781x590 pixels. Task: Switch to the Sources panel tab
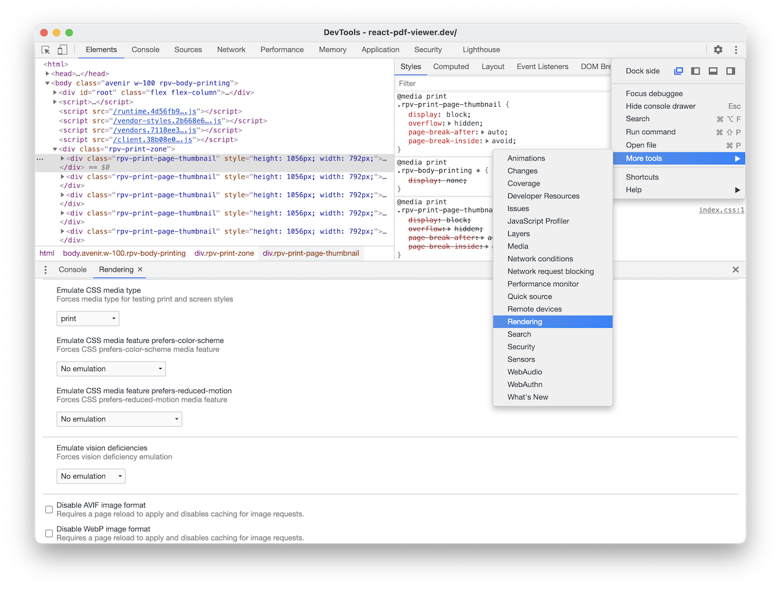(188, 50)
